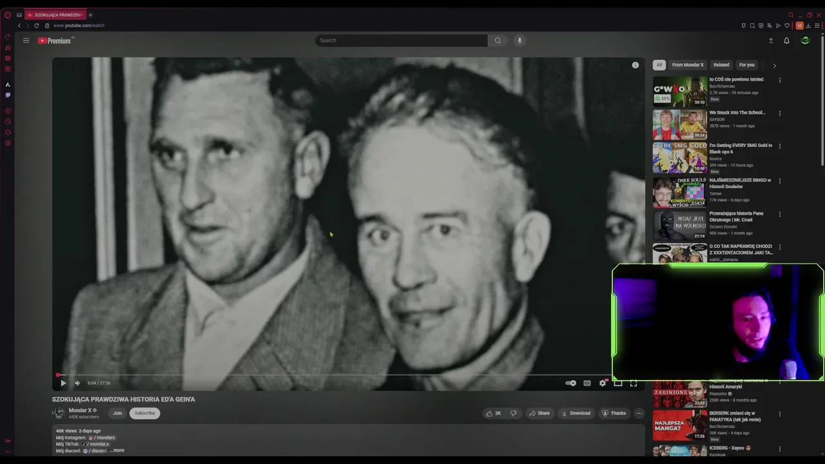Open options for 'Przerażająca historia Pana Okrutnego'
The width and height of the screenshot is (825, 464).
click(x=780, y=214)
